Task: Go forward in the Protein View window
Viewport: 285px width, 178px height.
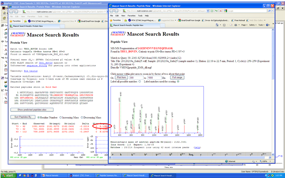Action: (16, 12)
